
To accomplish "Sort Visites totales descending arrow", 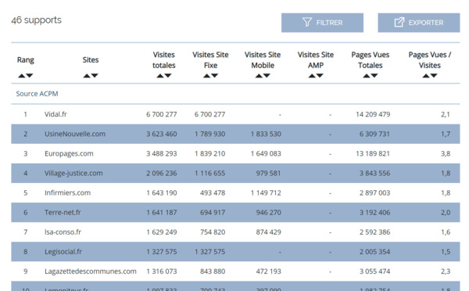I will click(x=168, y=76).
